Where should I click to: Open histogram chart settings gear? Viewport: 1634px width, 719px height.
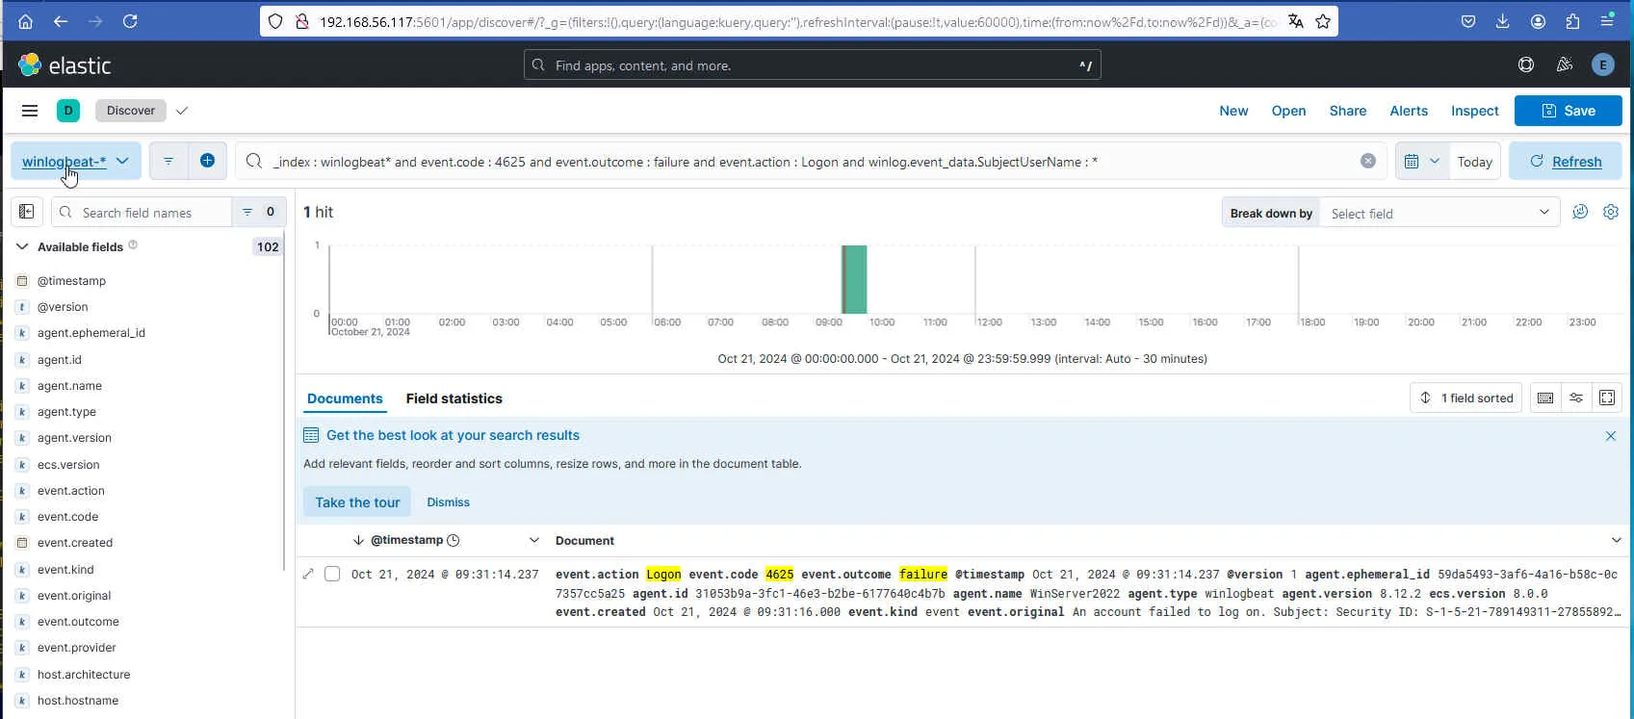1611,213
